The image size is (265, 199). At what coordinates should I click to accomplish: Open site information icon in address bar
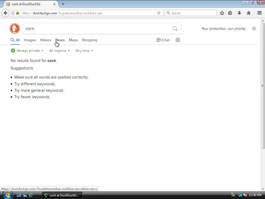click(13, 13)
